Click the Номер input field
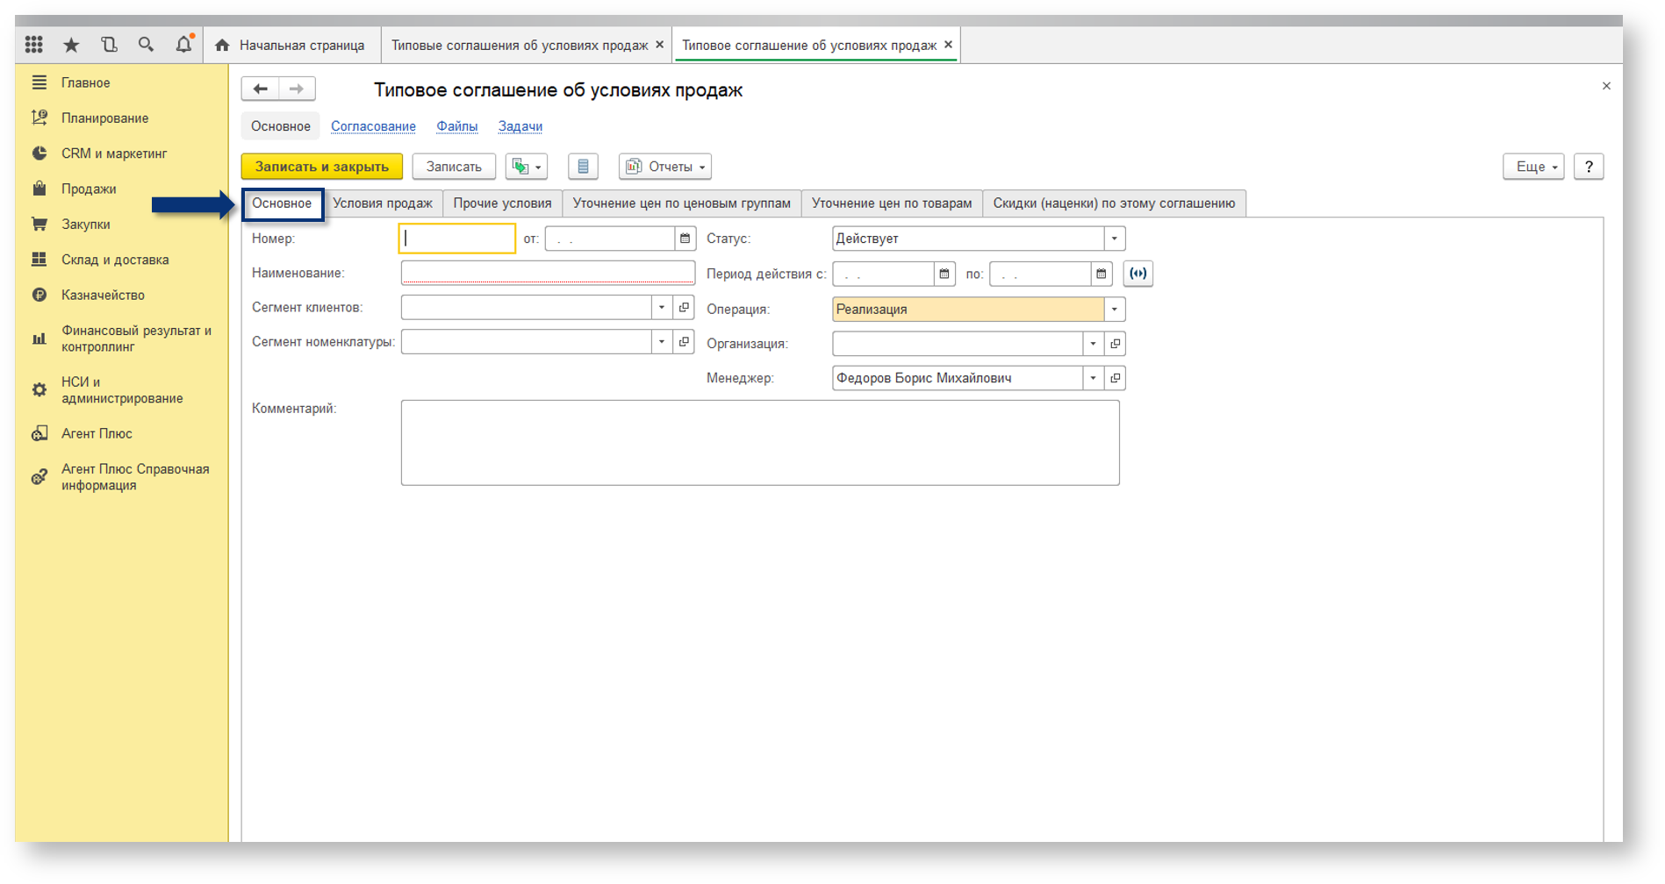This screenshot has width=1665, height=884. [457, 239]
